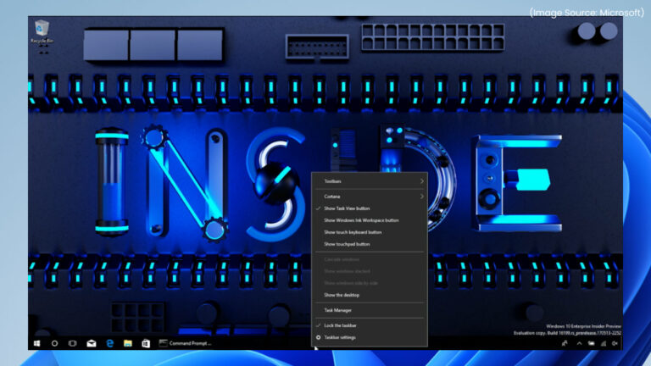Open Taskbar settings from context menu
This screenshot has height=366, width=651.
click(x=370, y=338)
